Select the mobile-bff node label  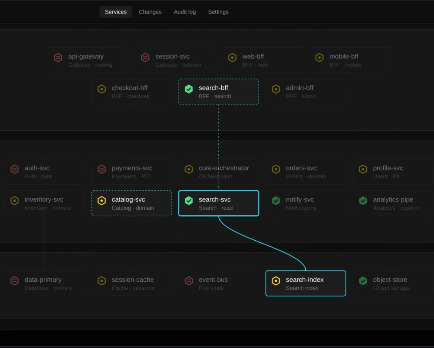click(344, 57)
